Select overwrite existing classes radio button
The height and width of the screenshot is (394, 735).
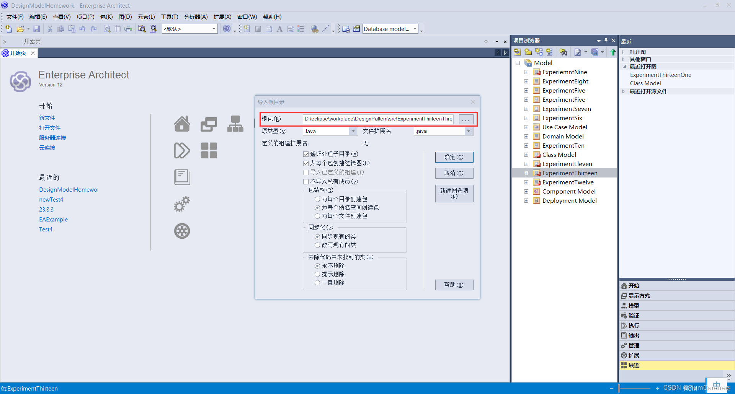click(x=317, y=245)
